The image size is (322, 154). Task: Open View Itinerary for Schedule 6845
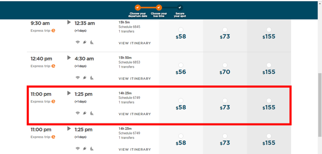[135, 43]
